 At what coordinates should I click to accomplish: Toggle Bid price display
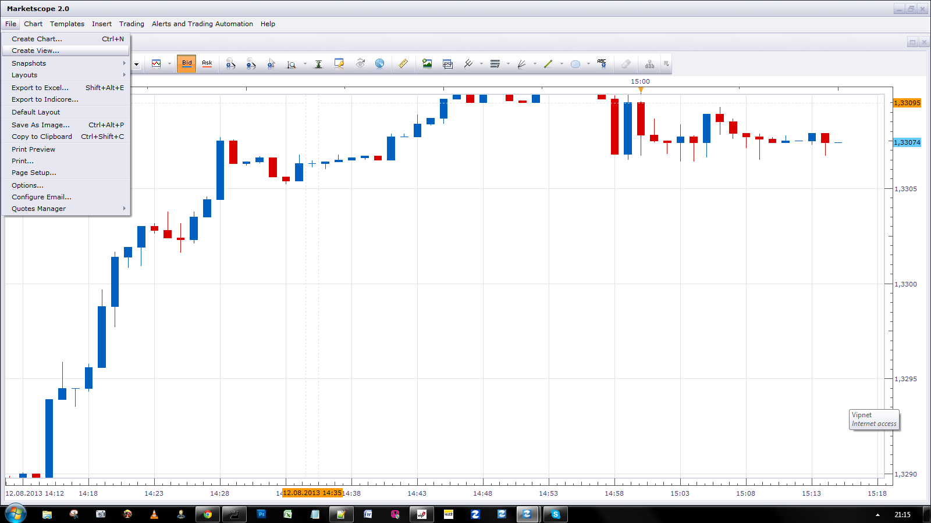[x=187, y=63]
